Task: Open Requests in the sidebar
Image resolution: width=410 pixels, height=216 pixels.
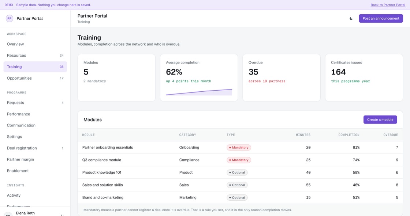Action: click(x=35, y=103)
